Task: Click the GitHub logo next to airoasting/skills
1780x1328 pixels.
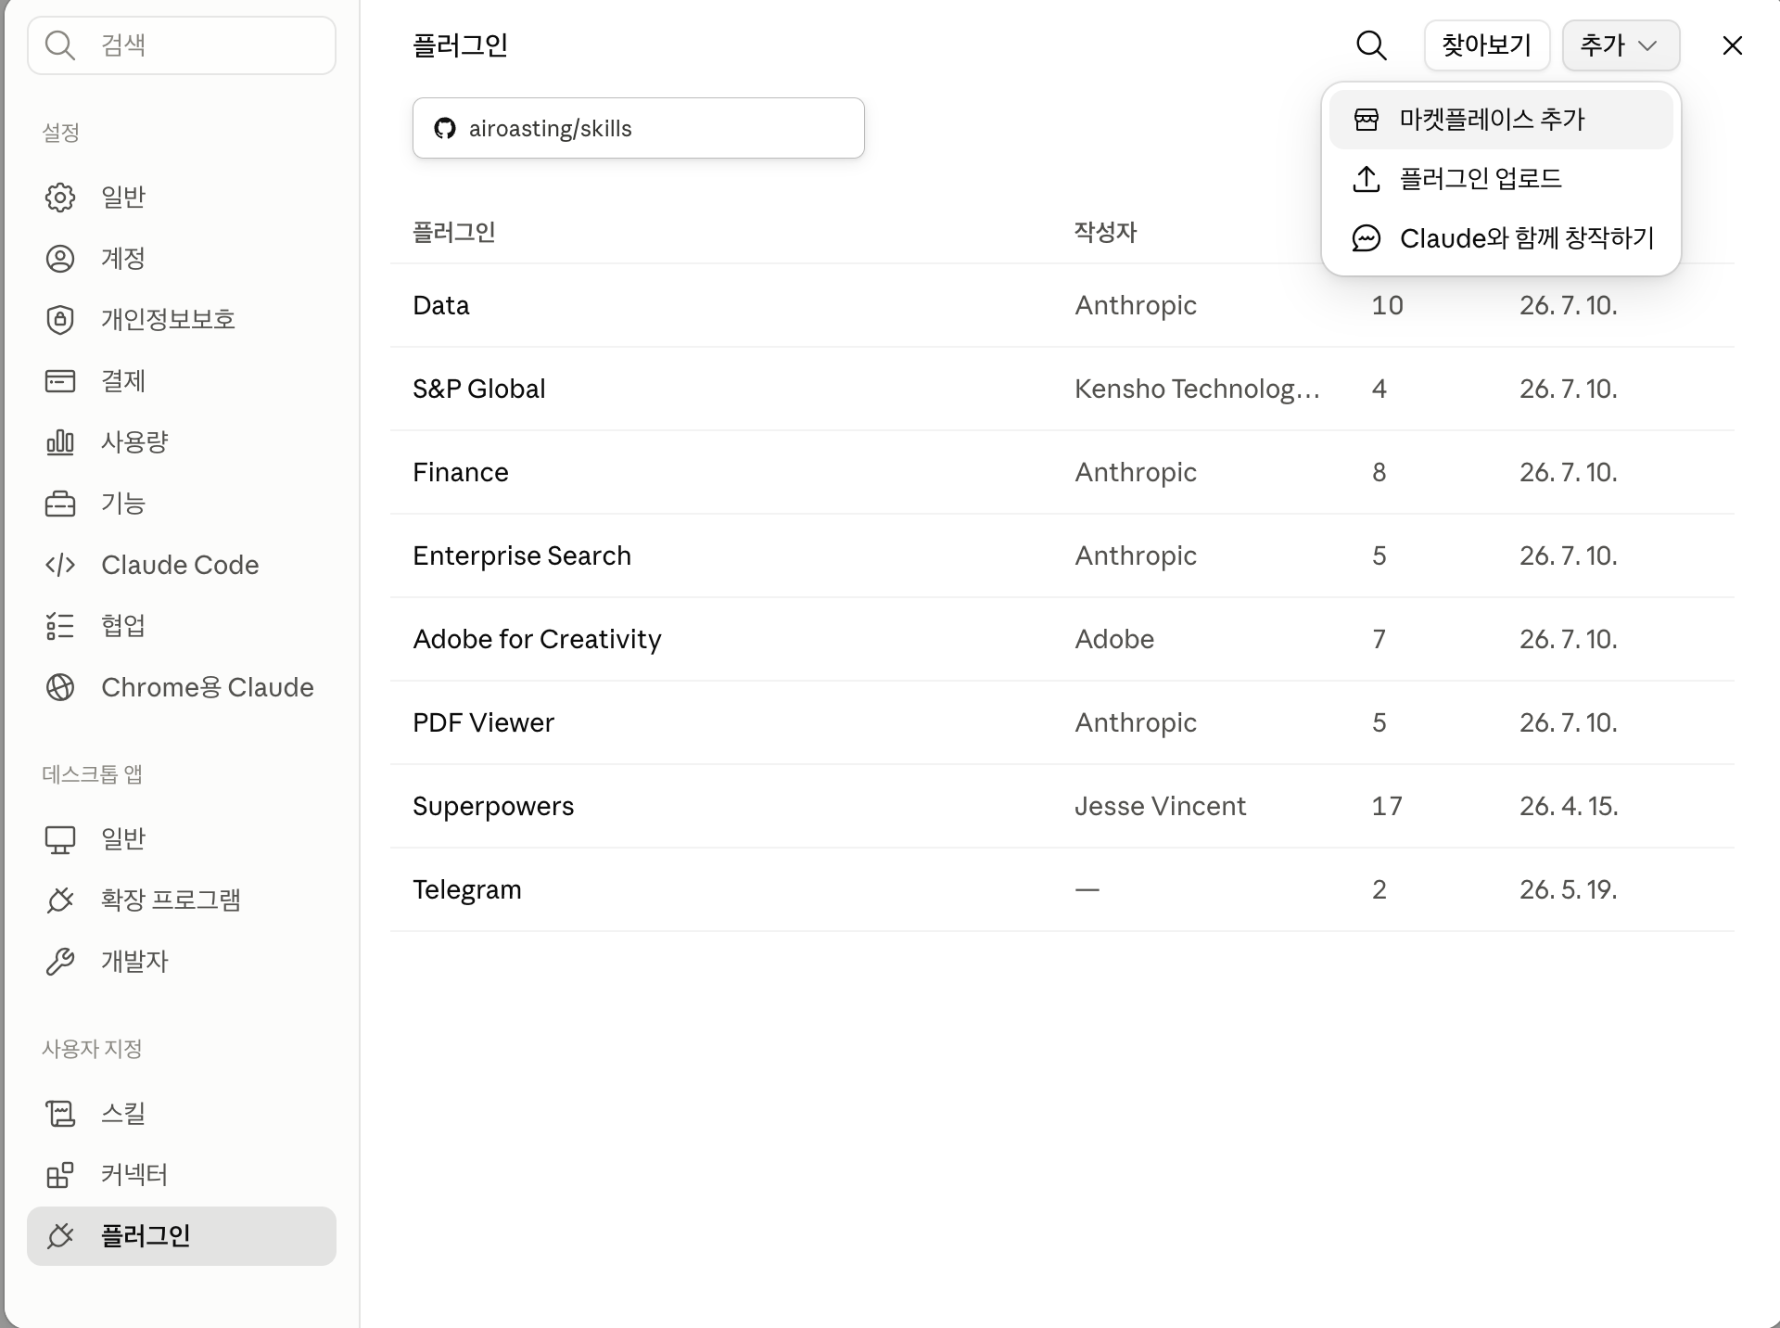Action: click(x=445, y=128)
